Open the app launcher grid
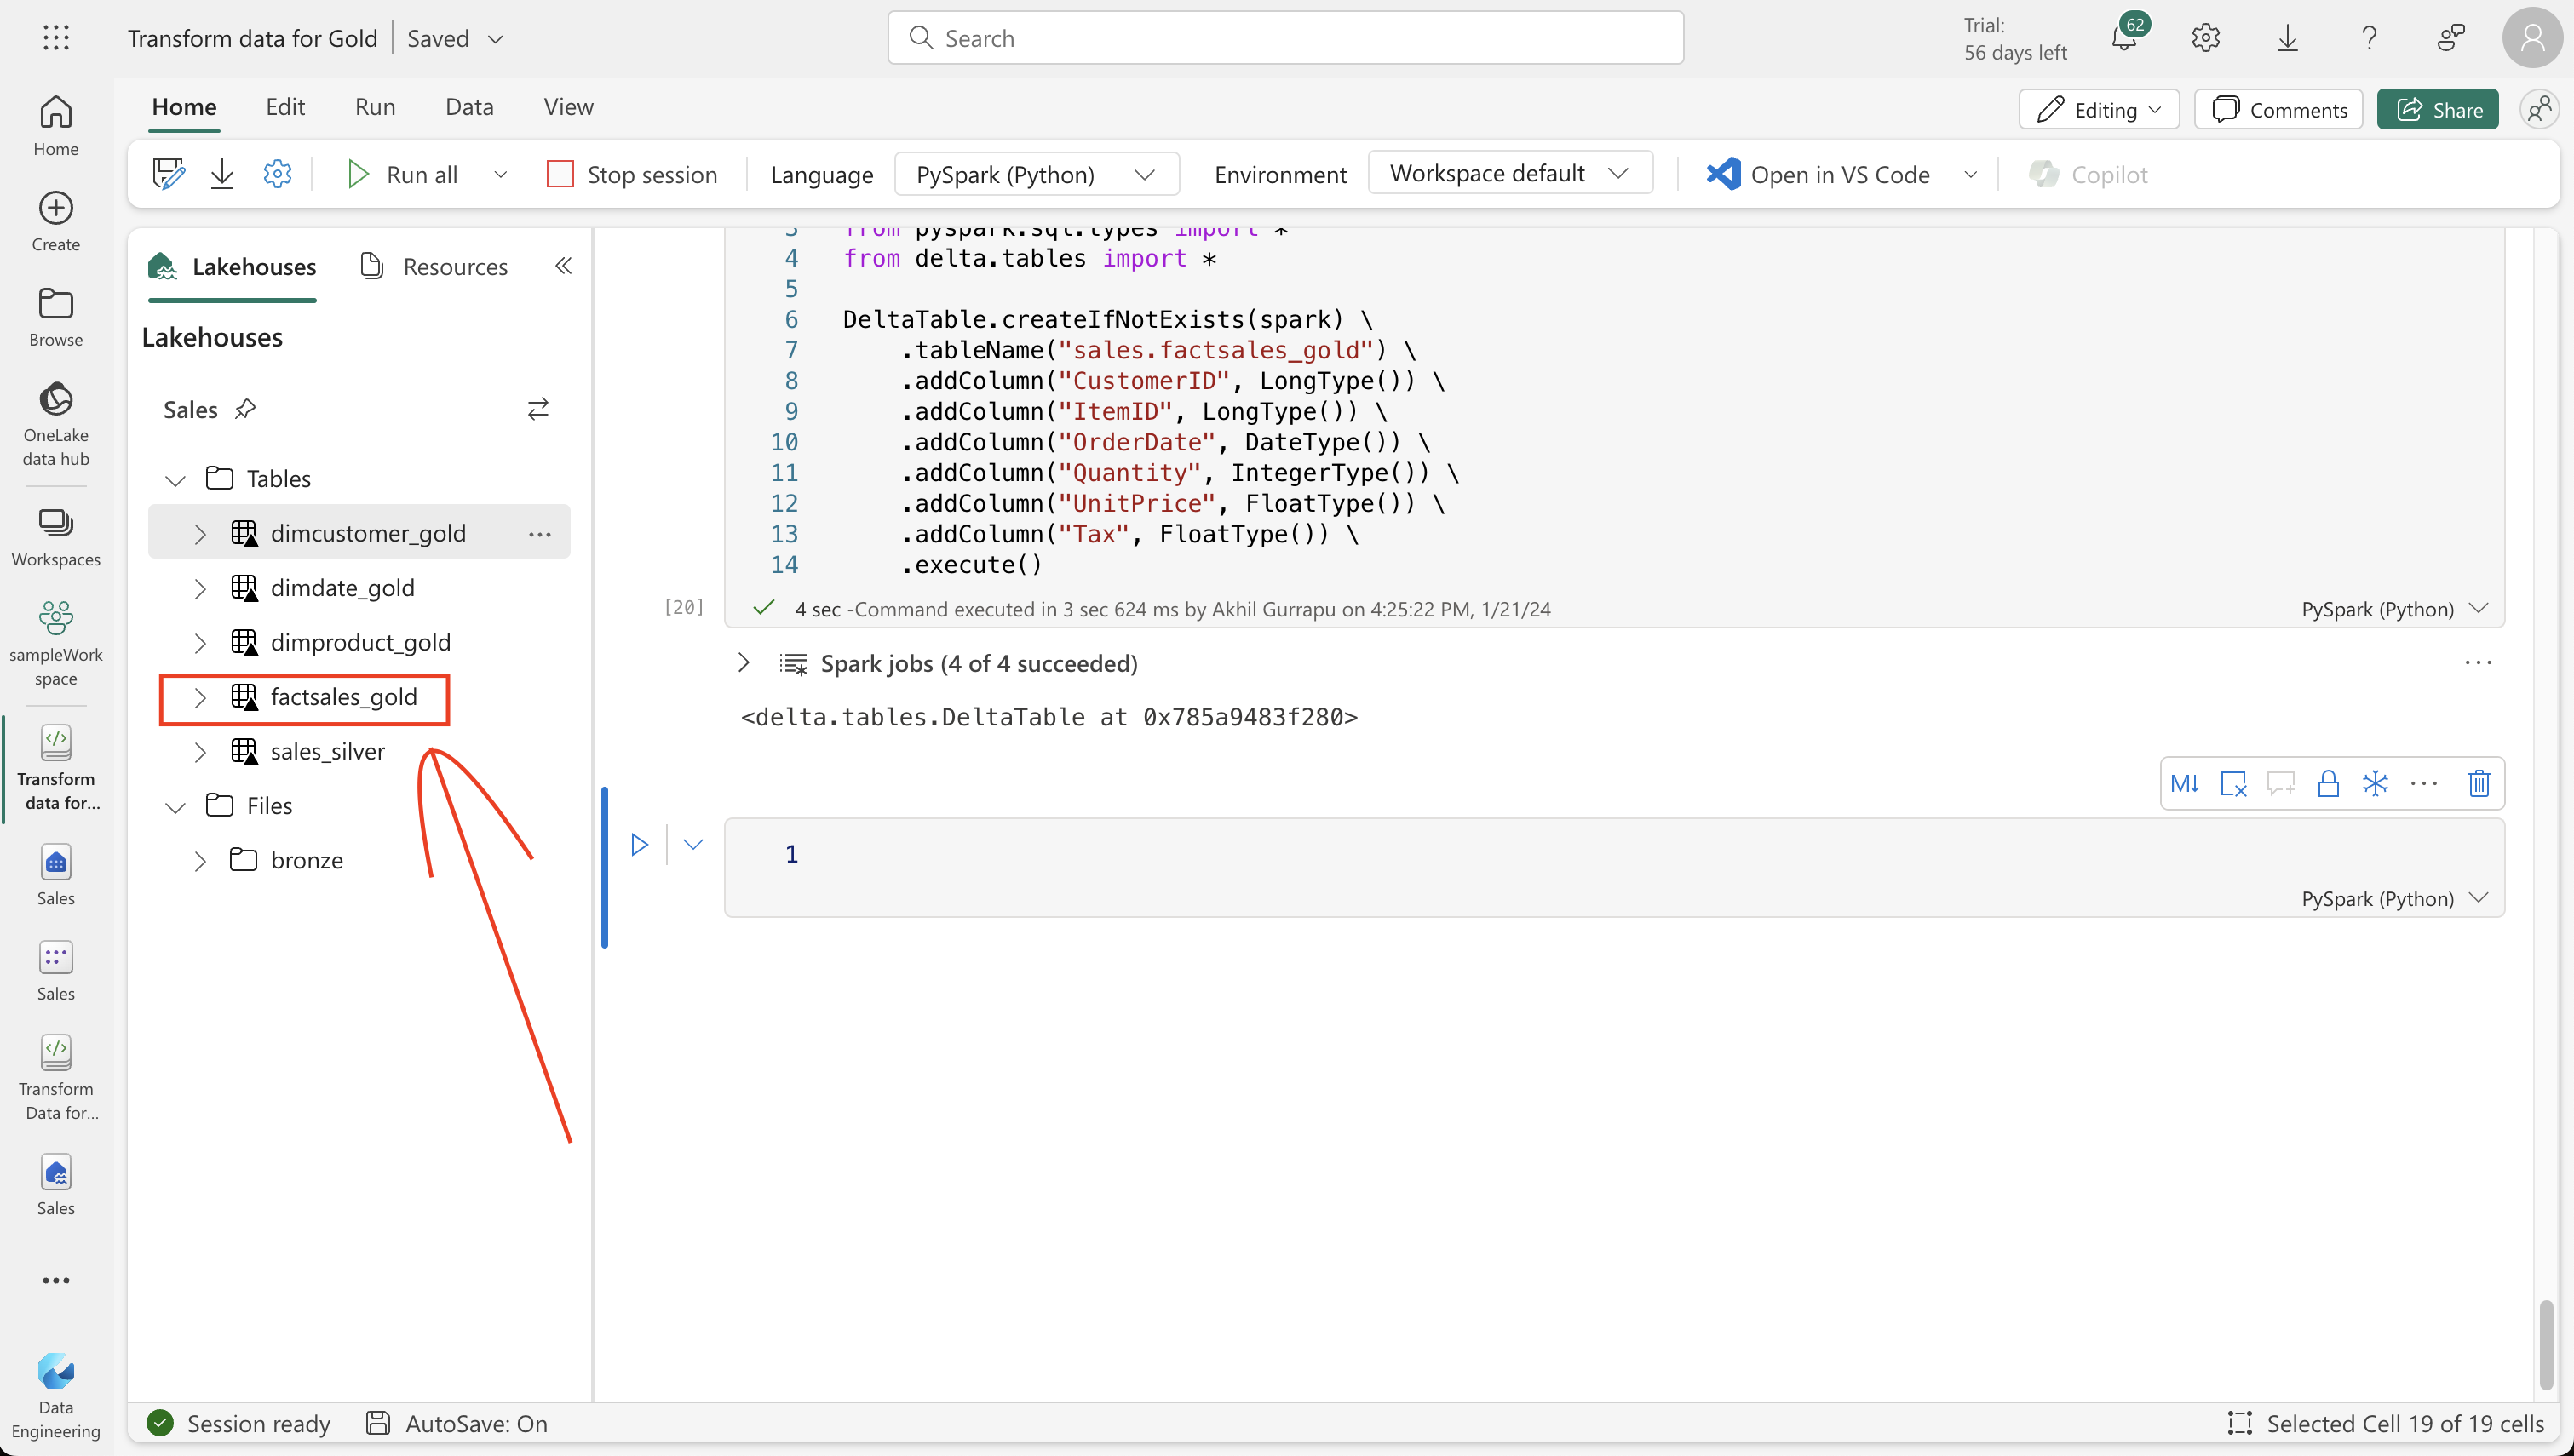2574x1456 pixels. tap(56, 38)
